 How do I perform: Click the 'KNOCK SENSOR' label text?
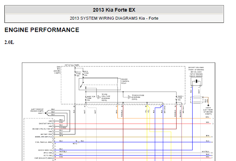tap(196, 76)
